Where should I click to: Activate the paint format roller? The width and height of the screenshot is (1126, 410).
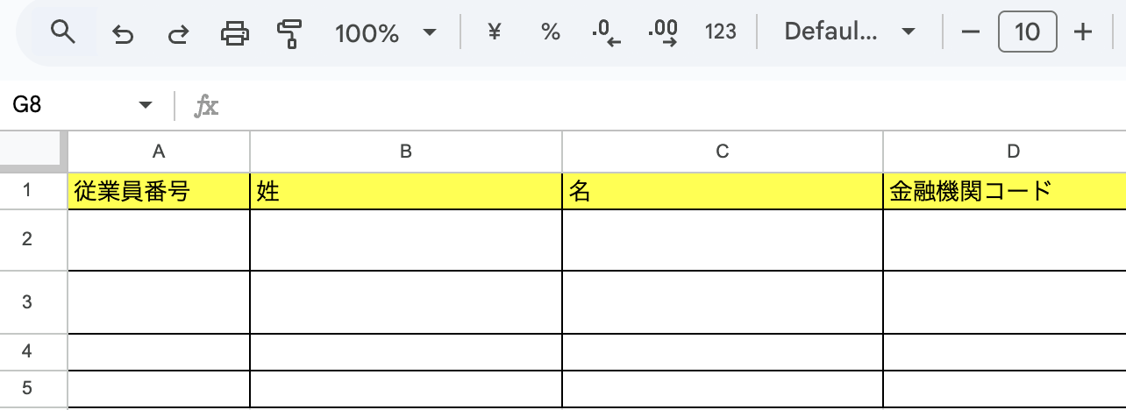click(289, 33)
